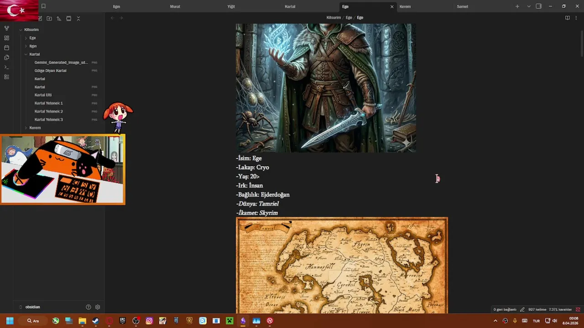Open the bookmarks tab icon

pos(43,6)
